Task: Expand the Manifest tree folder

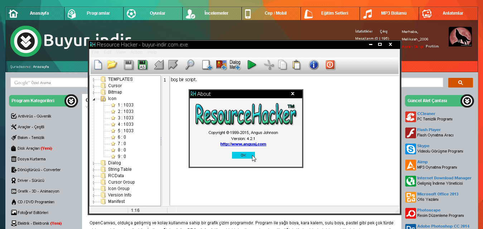Action: pos(94,201)
